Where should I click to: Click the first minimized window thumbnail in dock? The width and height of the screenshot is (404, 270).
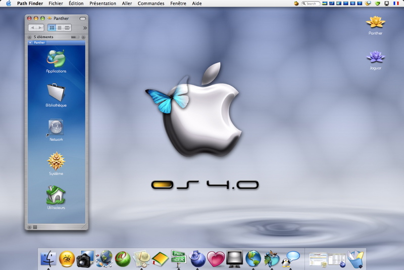tap(318, 259)
